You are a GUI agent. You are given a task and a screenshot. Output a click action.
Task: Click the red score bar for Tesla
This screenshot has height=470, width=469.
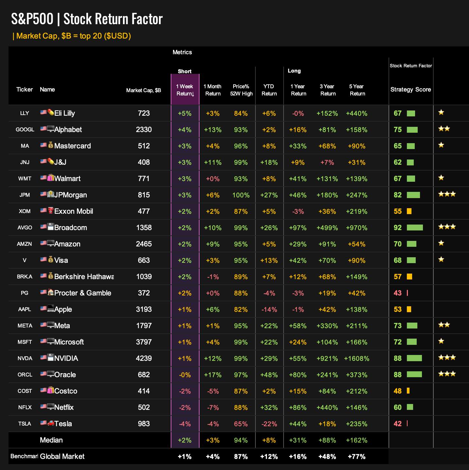pyautogui.click(x=407, y=424)
